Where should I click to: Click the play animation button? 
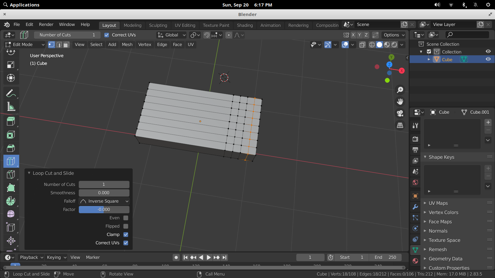pyautogui.click(x=209, y=257)
